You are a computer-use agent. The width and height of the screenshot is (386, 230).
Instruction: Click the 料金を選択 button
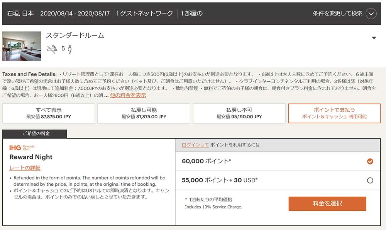click(x=327, y=204)
